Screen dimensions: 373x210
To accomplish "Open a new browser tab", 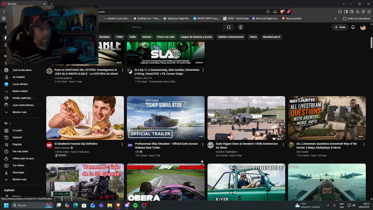I will (x=52, y=4).
